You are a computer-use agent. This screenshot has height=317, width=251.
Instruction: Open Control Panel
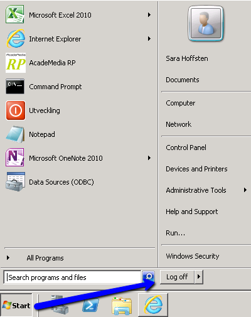pos(186,148)
